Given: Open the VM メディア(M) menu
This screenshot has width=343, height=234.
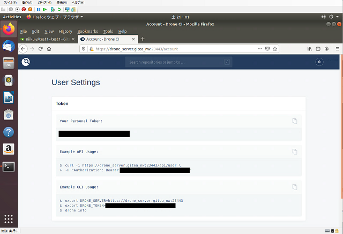Looking at the screenshot, I should click(44, 3).
